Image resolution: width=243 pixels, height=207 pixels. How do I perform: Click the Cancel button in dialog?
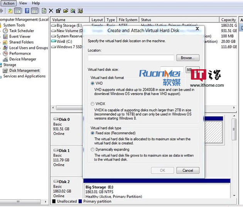click(188, 170)
